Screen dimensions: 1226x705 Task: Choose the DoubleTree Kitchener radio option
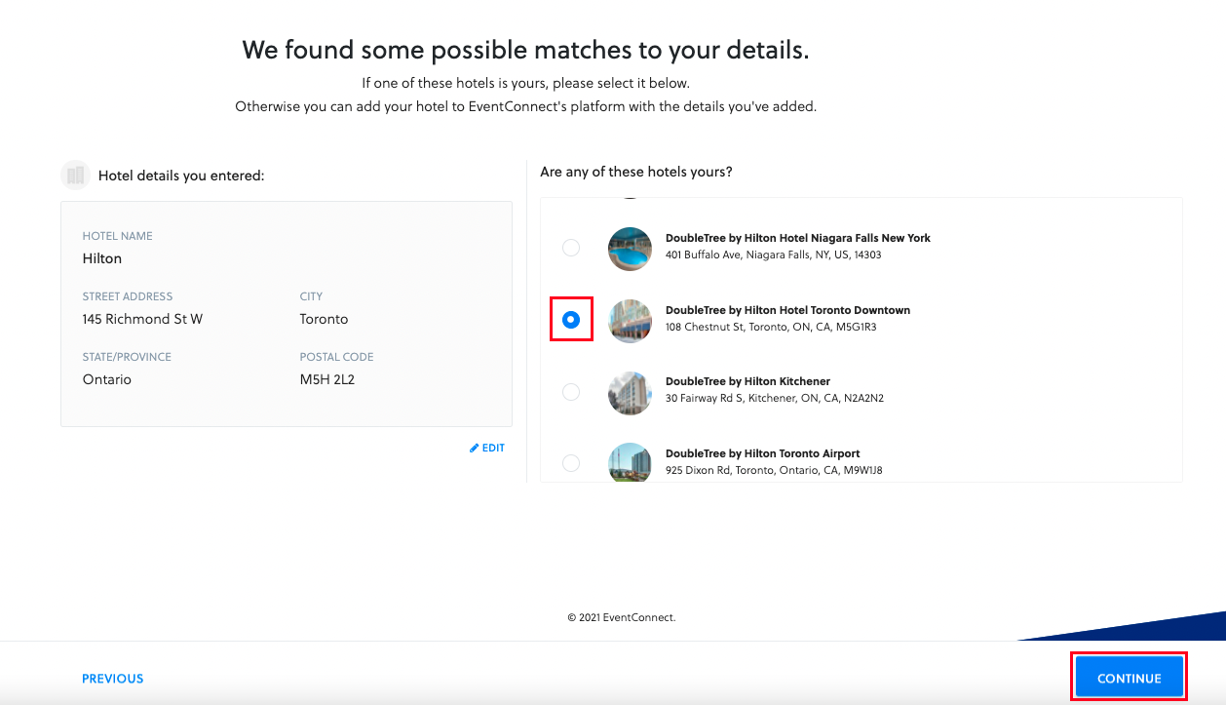coord(571,391)
